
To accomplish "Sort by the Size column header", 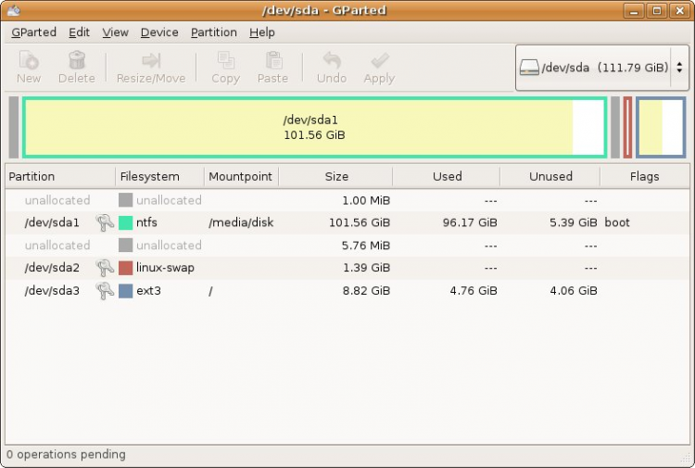I will [336, 176].
